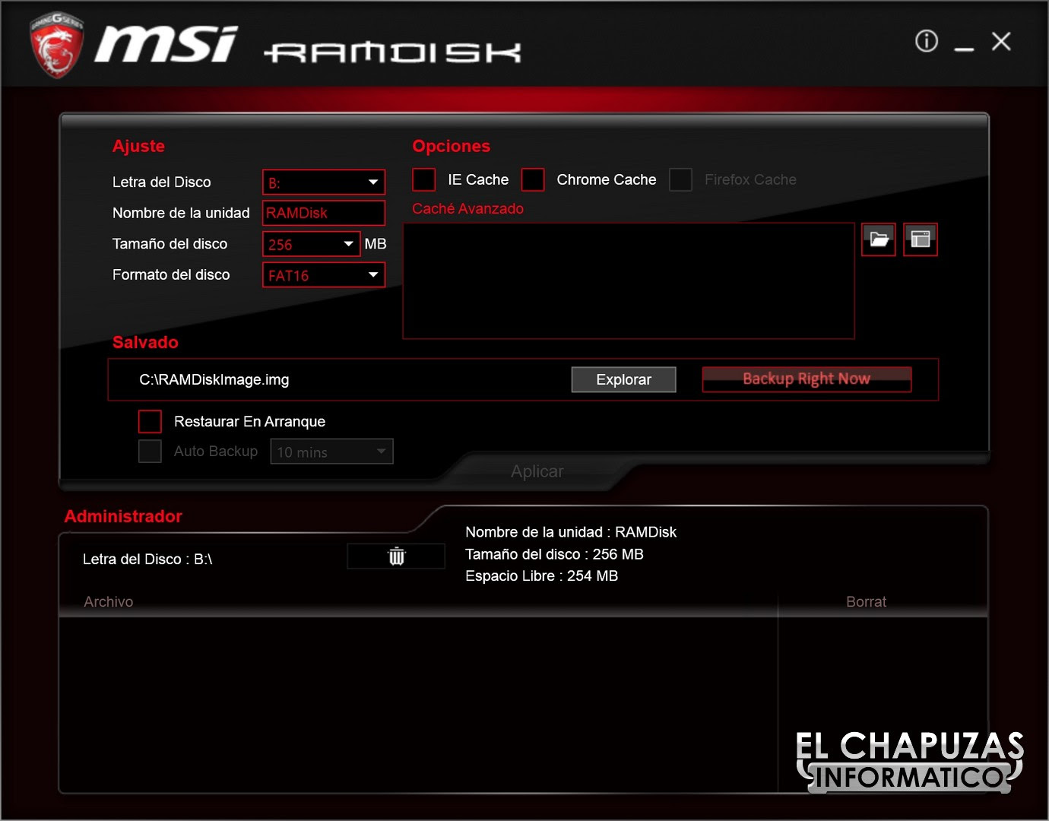Click the Aplicar button

(537, 471)
